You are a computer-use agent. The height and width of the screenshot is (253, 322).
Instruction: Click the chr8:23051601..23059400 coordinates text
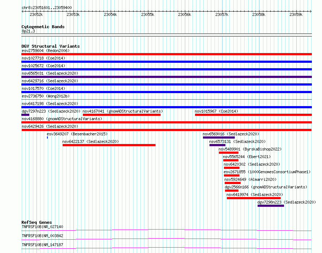click(x=47, y=8)
